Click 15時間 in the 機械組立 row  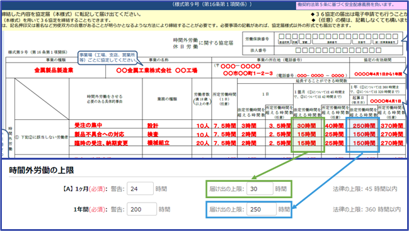click(x=306, y=143)
